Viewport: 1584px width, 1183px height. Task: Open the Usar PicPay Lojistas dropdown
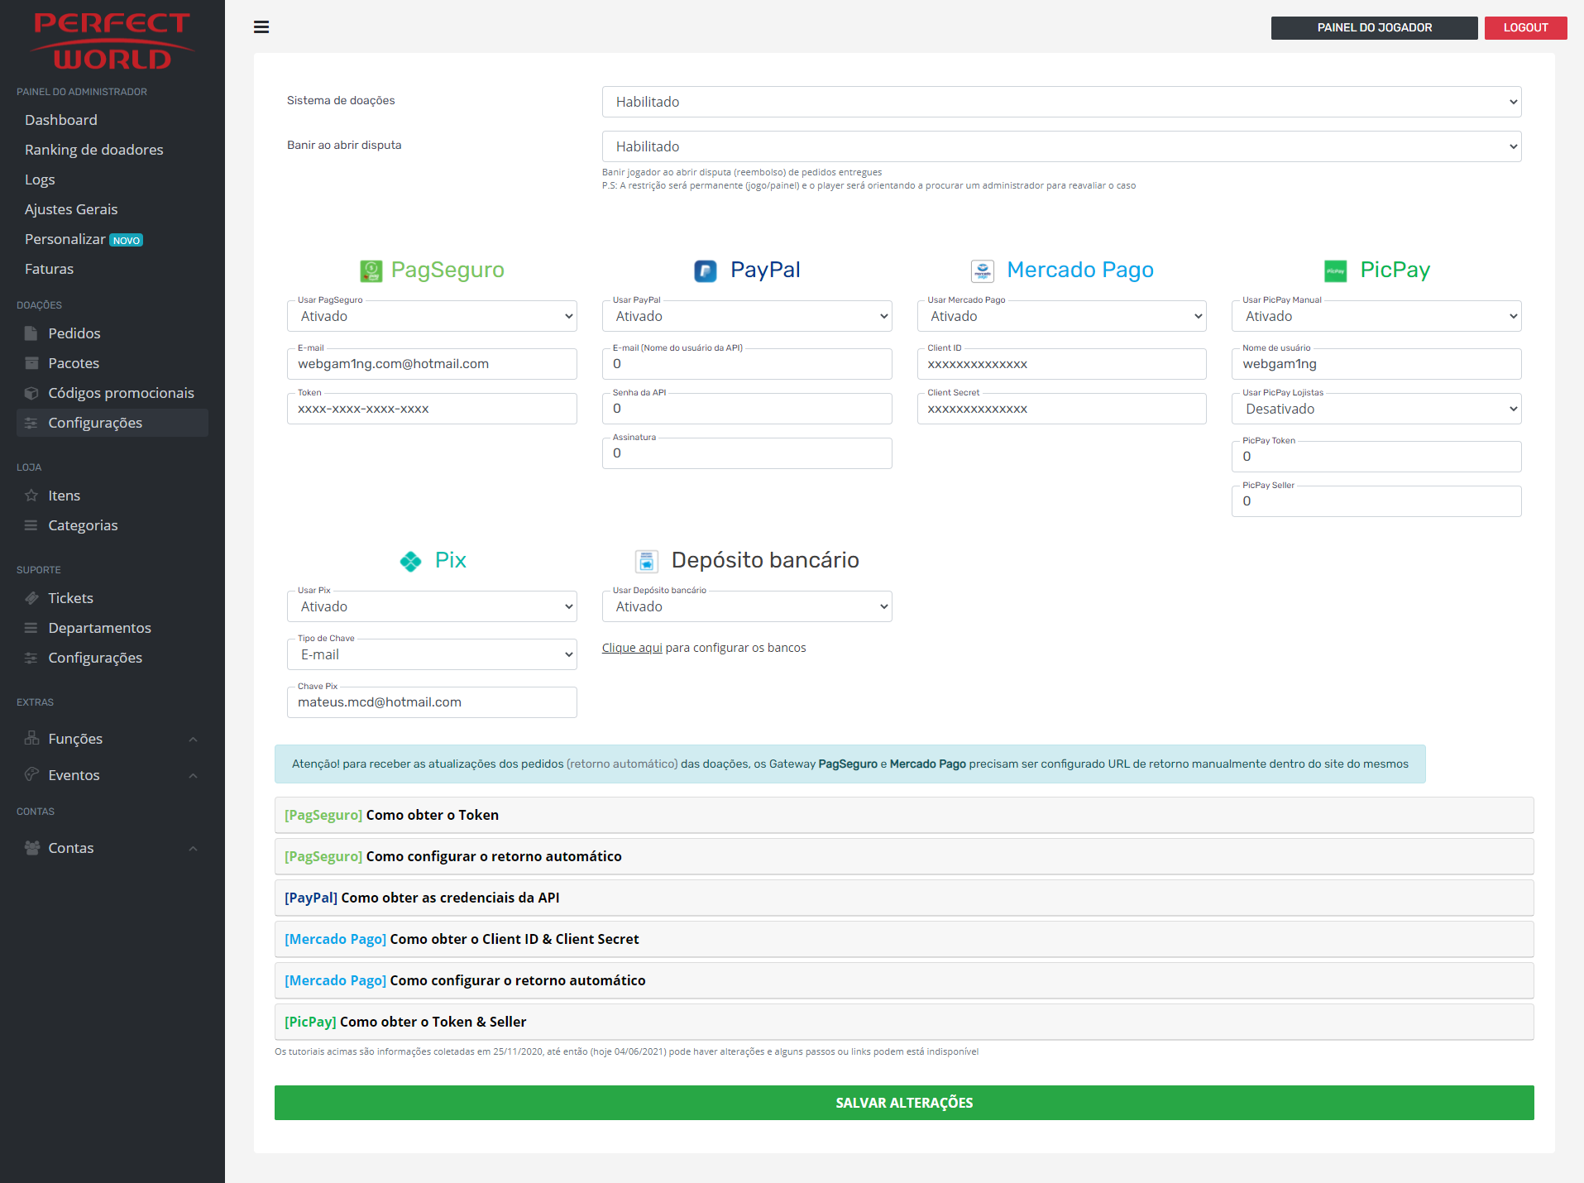[x=1376, y=409]
